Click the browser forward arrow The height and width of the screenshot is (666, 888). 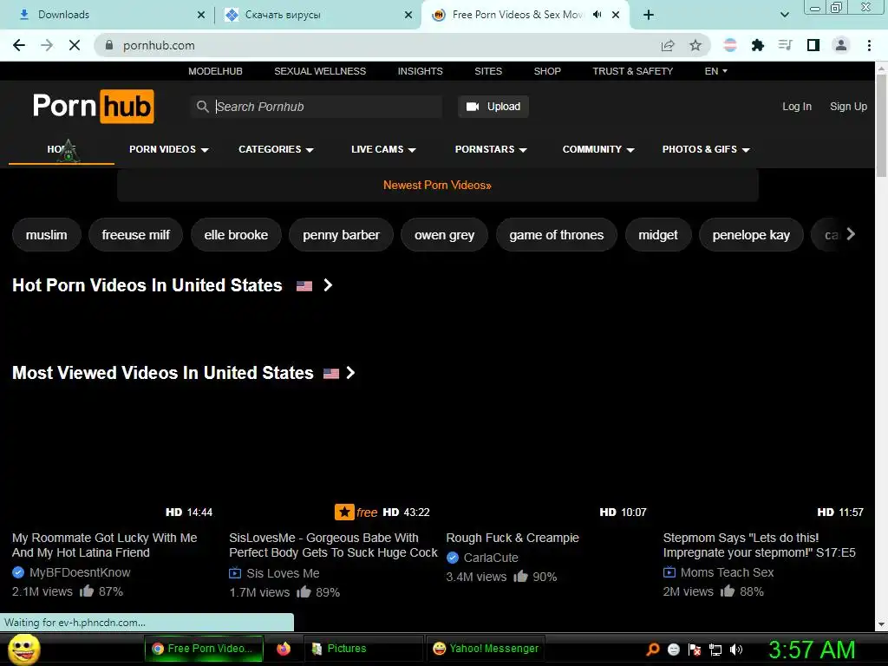pyautogui.click(x=47, y=45)
